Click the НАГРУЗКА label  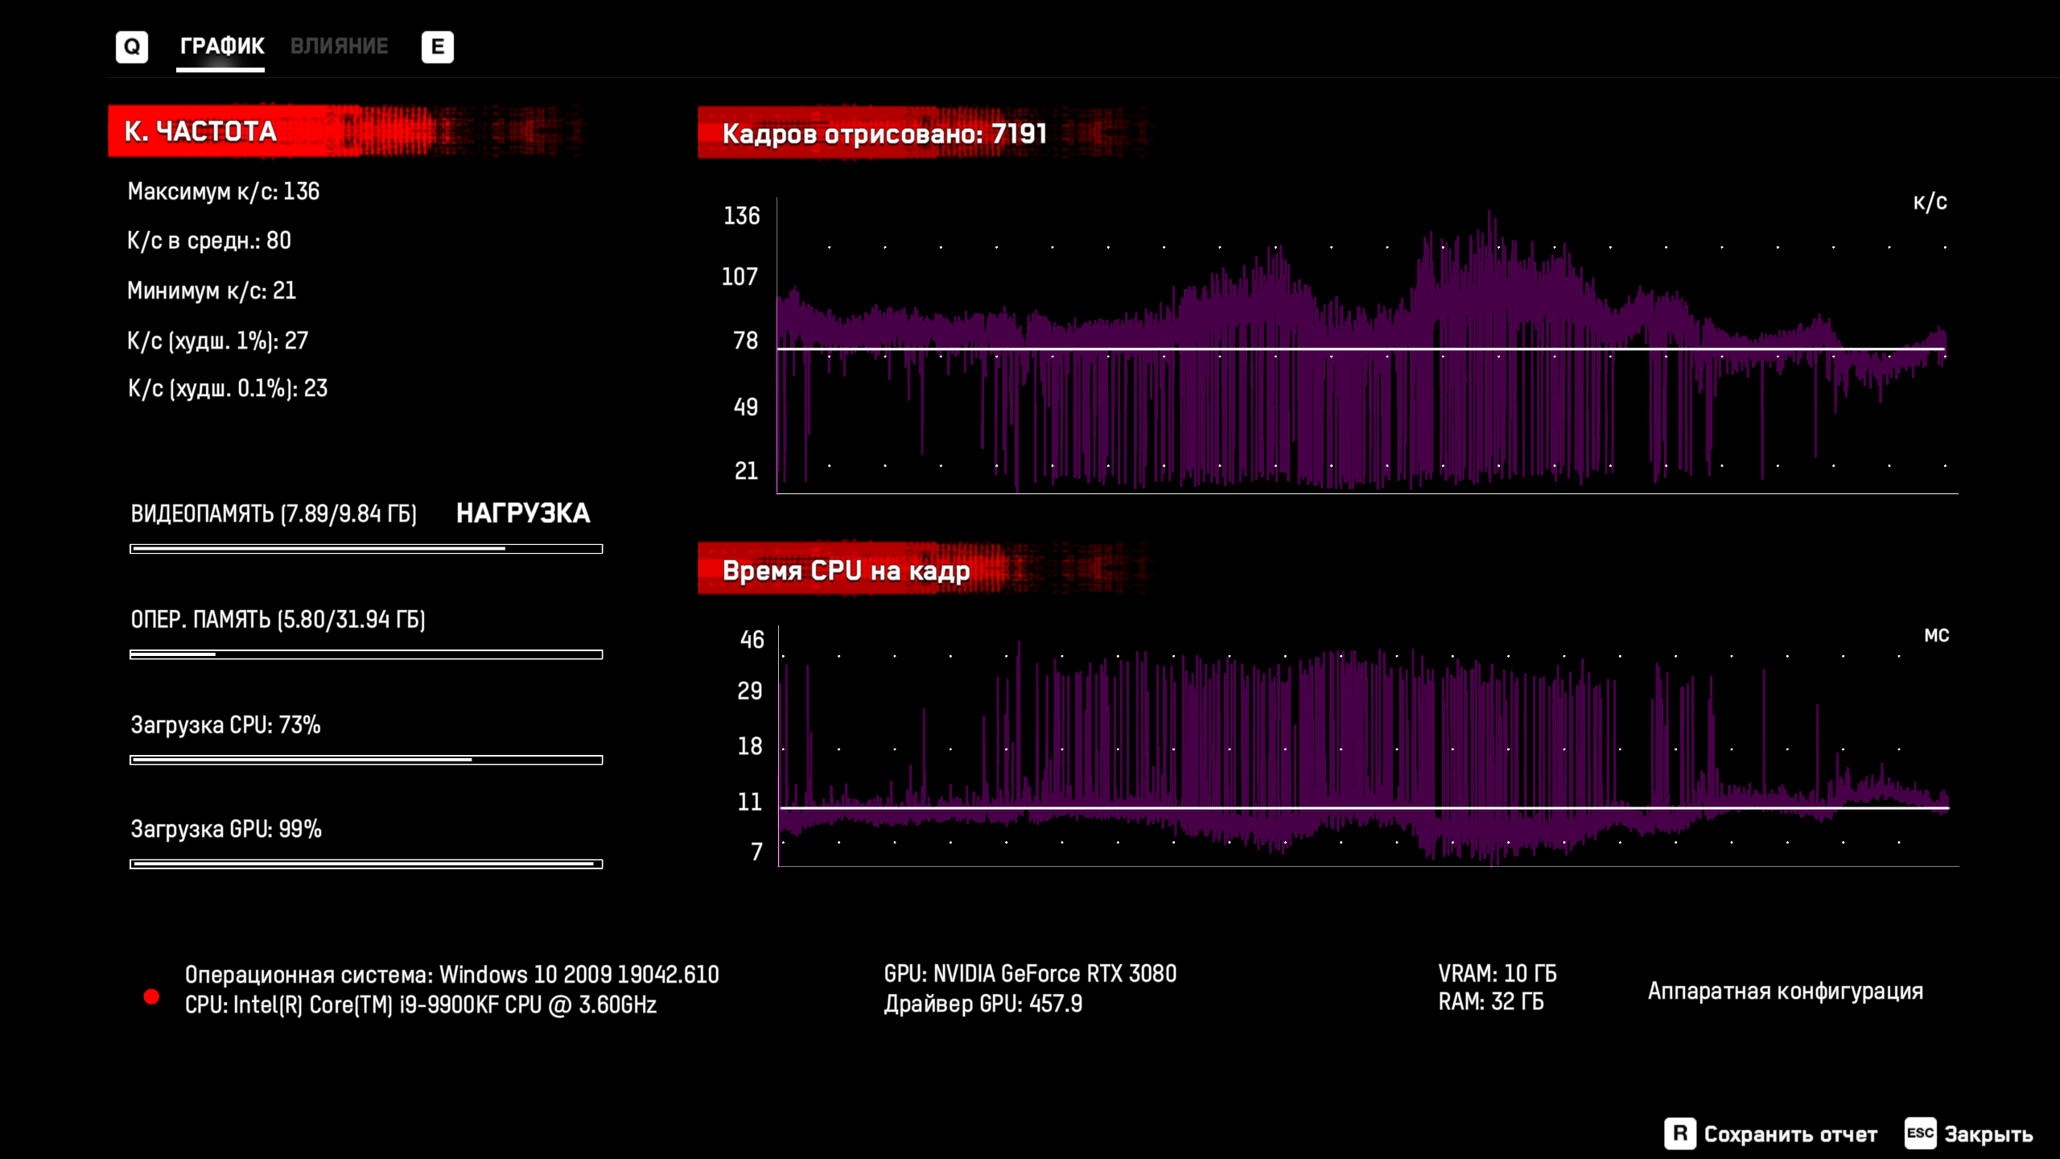tap(523, 514)
